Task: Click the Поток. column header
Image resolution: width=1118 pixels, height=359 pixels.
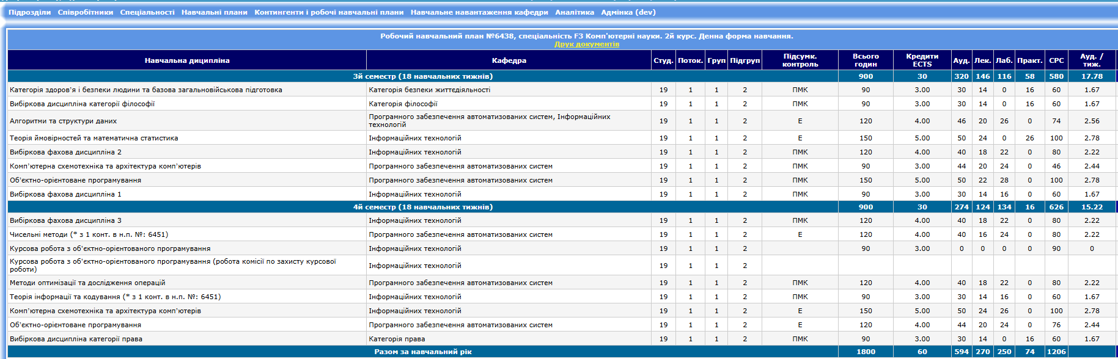Action: point(691,60)
